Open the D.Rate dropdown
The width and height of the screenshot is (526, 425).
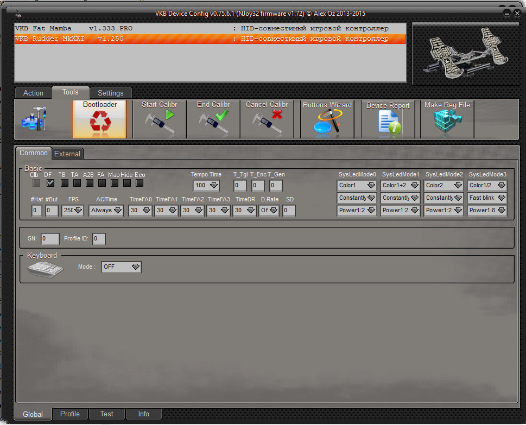[x=269, y=210]
